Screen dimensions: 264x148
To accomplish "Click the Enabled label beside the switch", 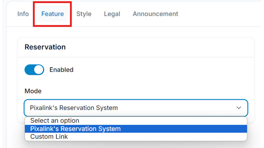I will click(x=61, y=70).
